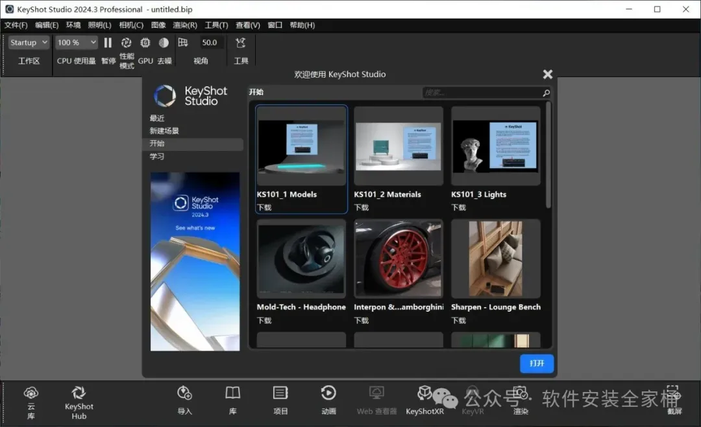Click 下载 under KS101_2 Materials
This screenshot has width=701, height=427.
(362, 207)
